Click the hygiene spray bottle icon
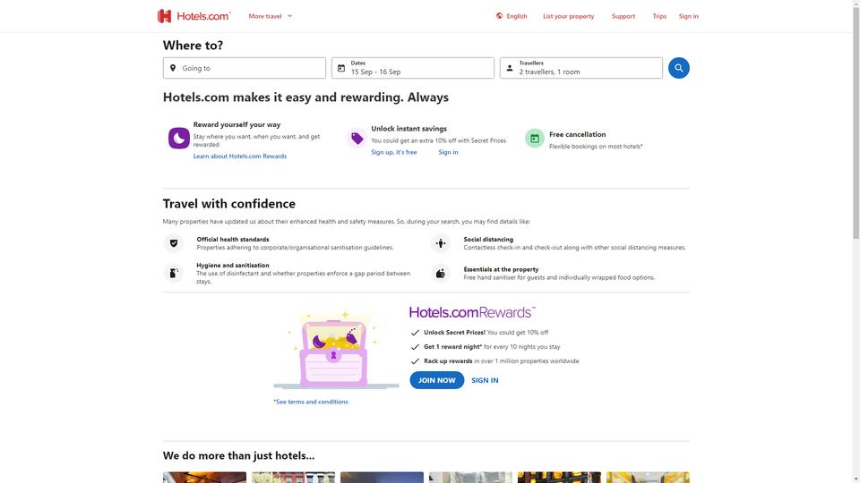Viewport: 860px width, 483px height. point(173,273)
